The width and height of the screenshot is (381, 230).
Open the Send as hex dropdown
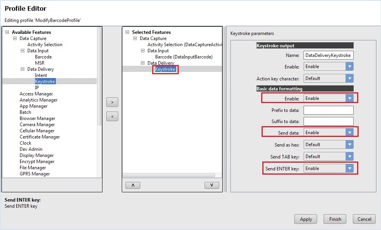[x=349, y=145]
